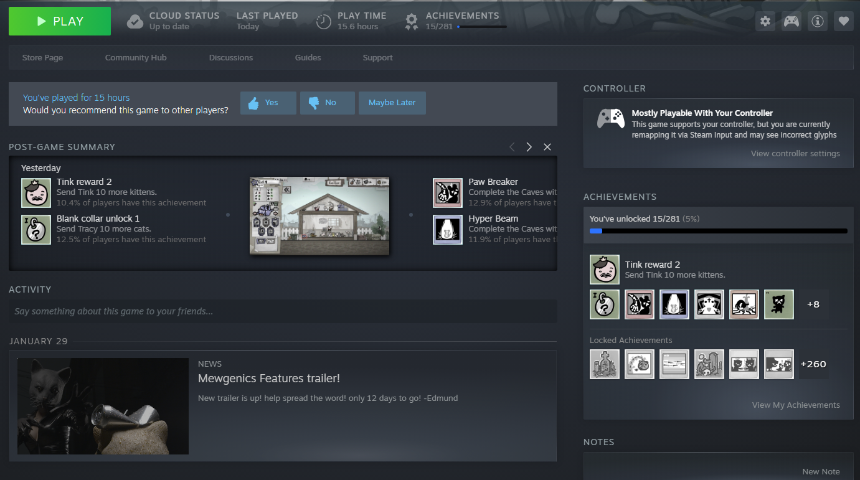Select the black cat with X eyes achievement icon
860x480 pixels.
tap(779, 304)
